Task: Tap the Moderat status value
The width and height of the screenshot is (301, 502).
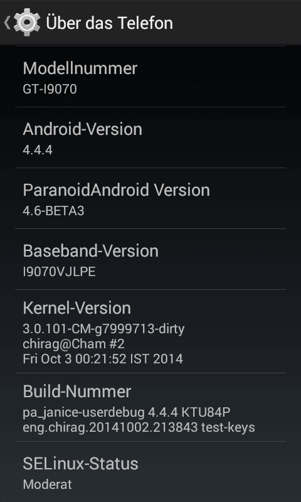Action: [x=47, y=484]
